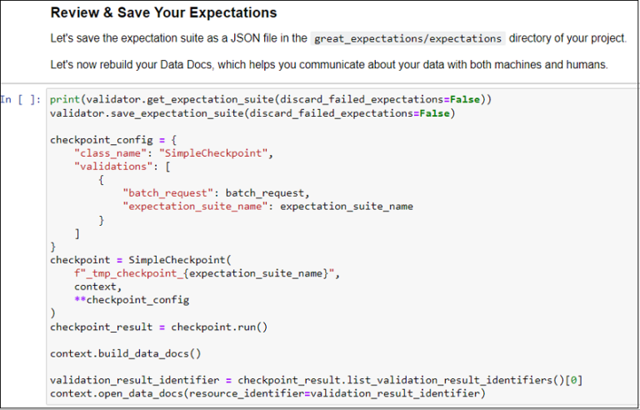Click the **checkpoint_config argument line
The height and width of the screenshot is (410, 640).
point(131,300)
